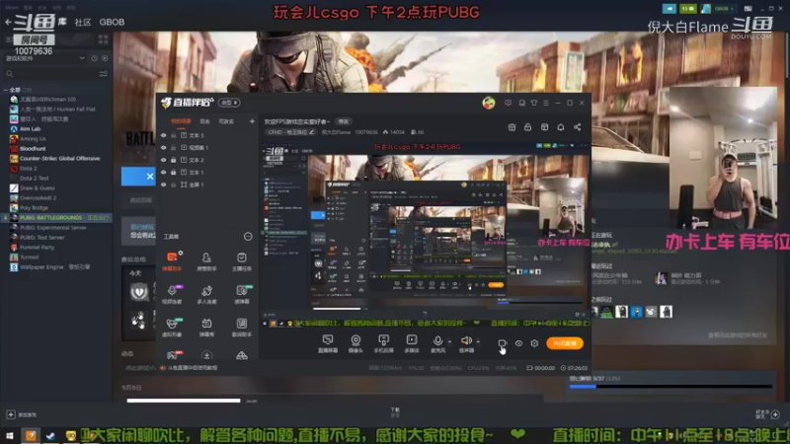Screen dimensions: 790x444
Task: Open the 虚拟形象 virtual avatar tool
Action: tap(172, 327)
